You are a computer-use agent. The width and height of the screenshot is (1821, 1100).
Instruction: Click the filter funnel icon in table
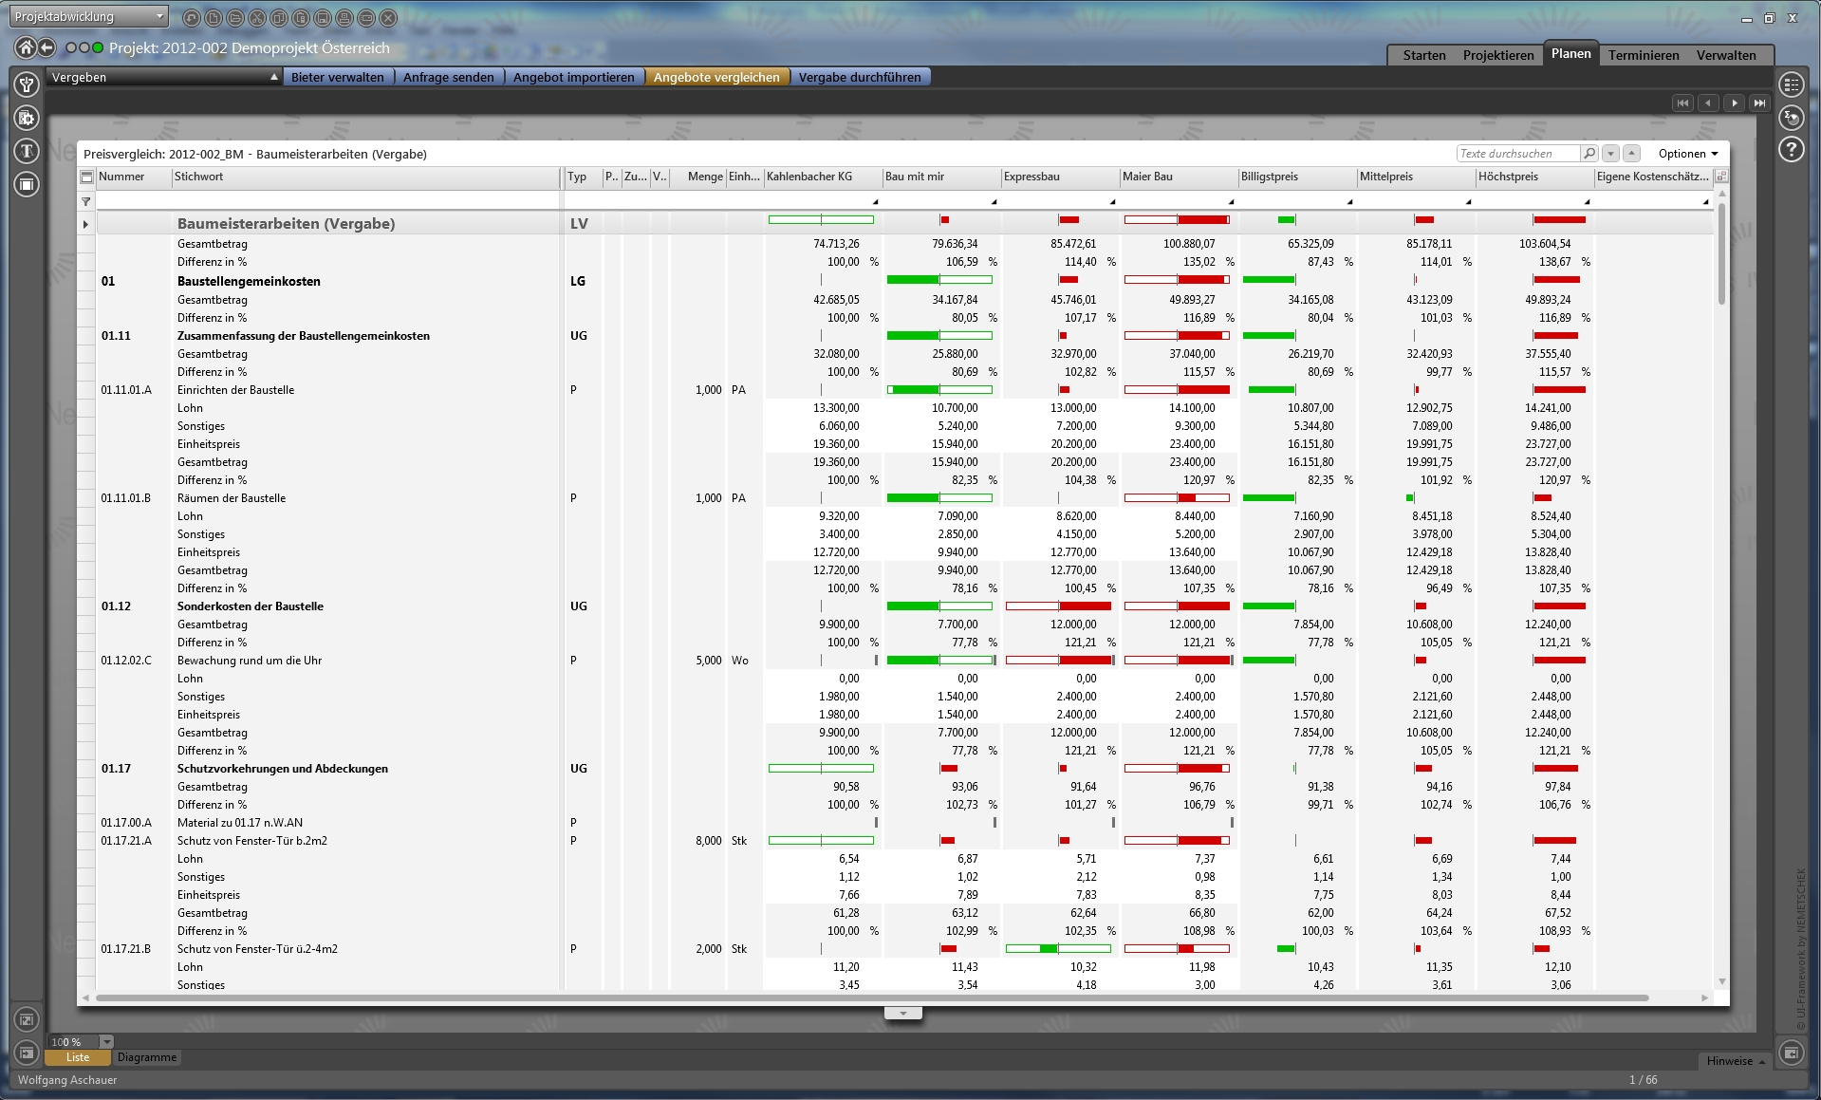pos(86,201)
